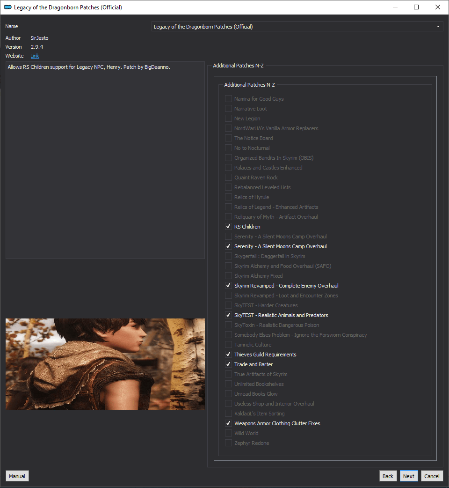Tick Useless Shop and Interior Overhaul checkbox
449x488 pixels.
tap(228, 403)
